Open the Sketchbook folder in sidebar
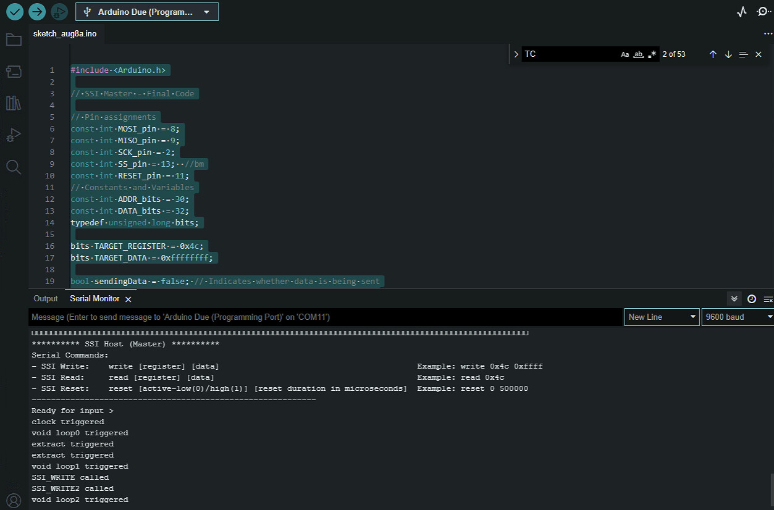This screenshot has width=774, height=510. 14,40
